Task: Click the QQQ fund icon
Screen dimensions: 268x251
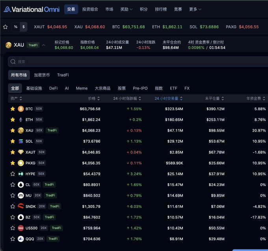Action: (20, 239)
